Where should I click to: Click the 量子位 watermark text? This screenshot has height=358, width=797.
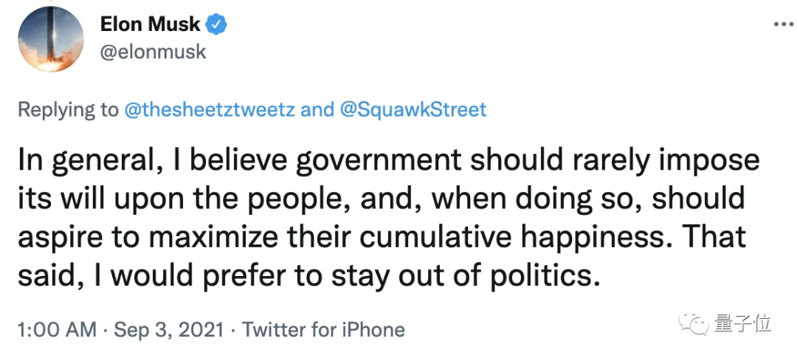pos(742,323)
